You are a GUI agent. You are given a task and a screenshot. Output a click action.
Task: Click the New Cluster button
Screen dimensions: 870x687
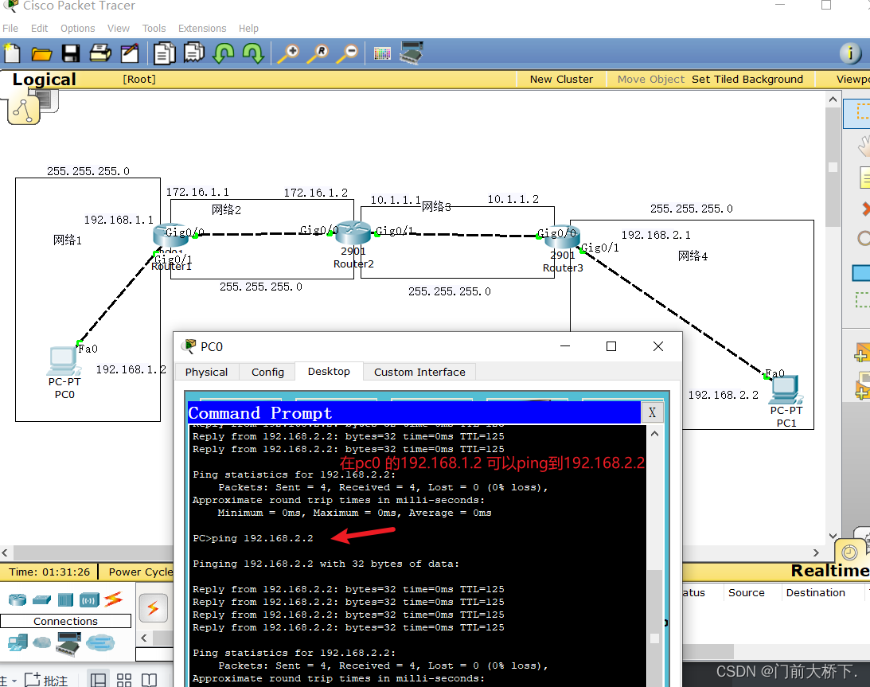click(x=561, y=80)
